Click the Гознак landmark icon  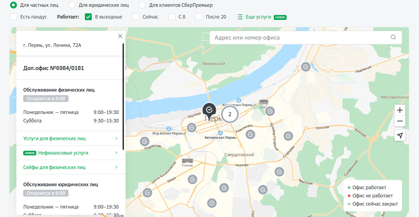[x=187, y=161]
